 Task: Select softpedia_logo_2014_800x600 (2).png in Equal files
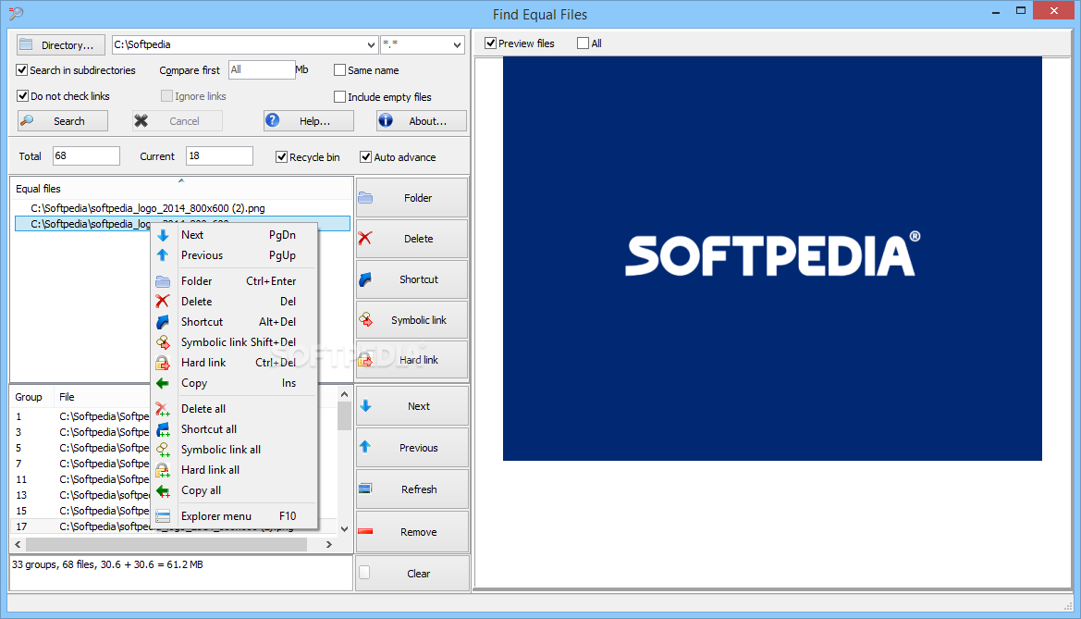coord(148,208)
